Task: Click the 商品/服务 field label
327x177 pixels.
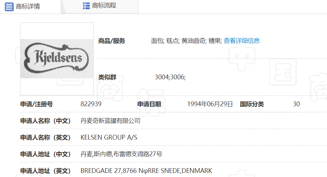Action: coord(112,41)
